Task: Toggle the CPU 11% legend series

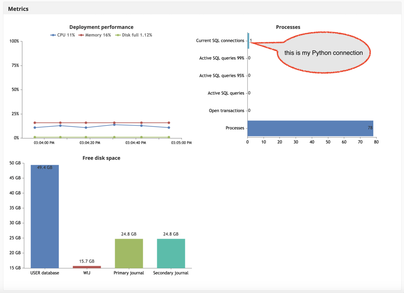Action: click(63, 35)
